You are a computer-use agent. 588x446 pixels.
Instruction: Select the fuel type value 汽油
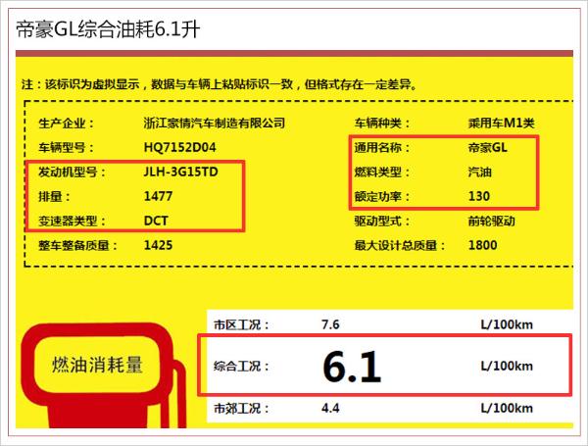tap(479, 173)
